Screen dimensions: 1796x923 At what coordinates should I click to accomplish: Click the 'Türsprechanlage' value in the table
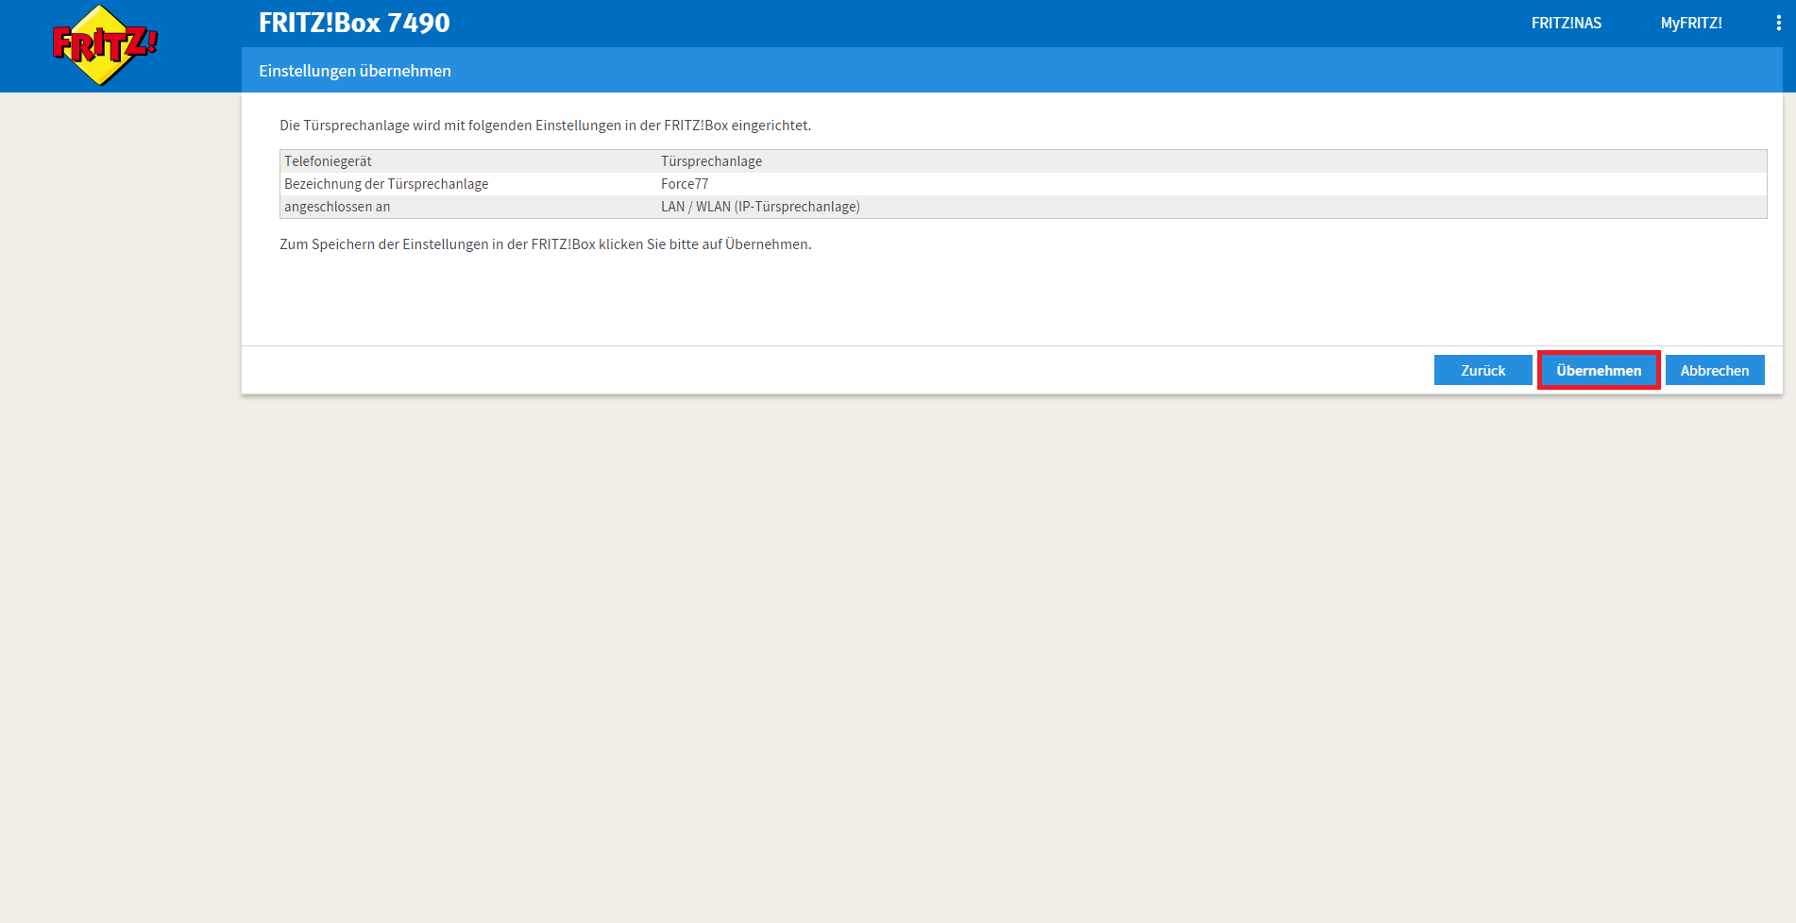click(711, 161)
